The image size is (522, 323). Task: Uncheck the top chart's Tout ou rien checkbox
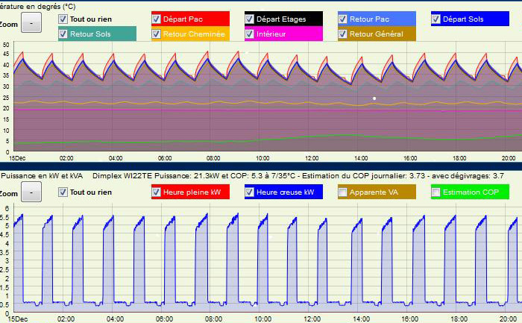[63, 18]
